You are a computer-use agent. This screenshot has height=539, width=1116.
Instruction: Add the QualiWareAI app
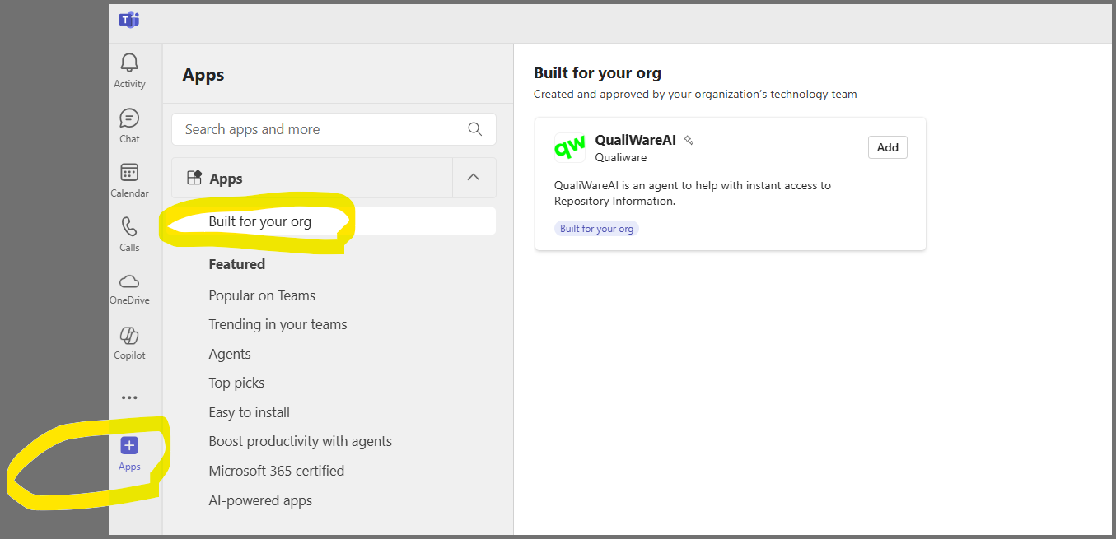click(x=887, y=147)
